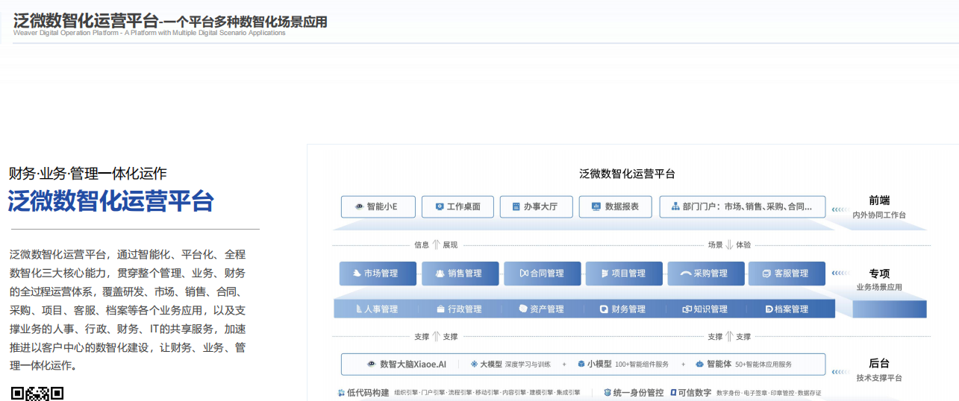Click the org-chart icon beside 部门门户
The width and height of the screenshot is (959, 401).
click(x=675, y=206)
